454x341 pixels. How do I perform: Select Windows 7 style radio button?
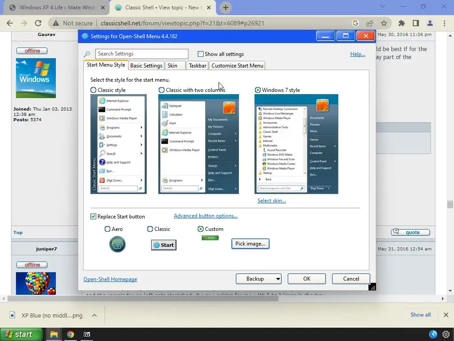(258, 90)
